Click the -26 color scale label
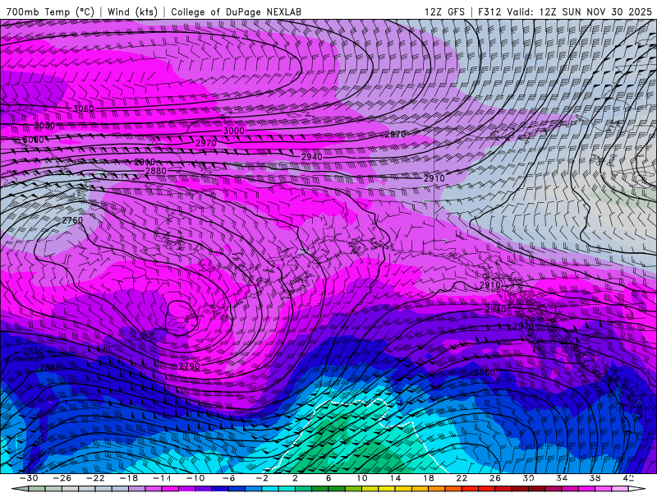 pyautogui.click(x=62, y=478)
